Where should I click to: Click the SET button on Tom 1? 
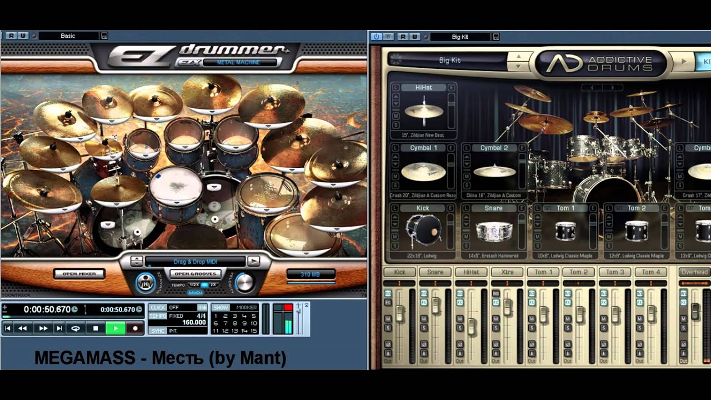pyautogui.click(x=548, y=208)
